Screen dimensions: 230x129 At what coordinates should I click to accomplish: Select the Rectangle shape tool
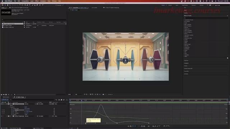25,5
